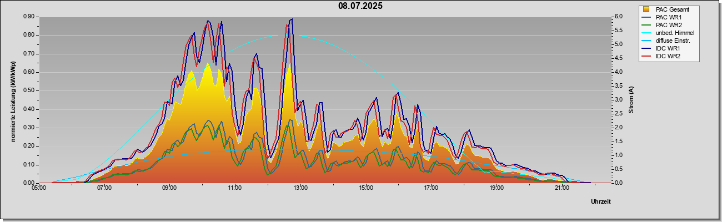Select the 'unbed. Himmel' legend label
Viewport: 722px width, 222px height.
click(675, 33)
